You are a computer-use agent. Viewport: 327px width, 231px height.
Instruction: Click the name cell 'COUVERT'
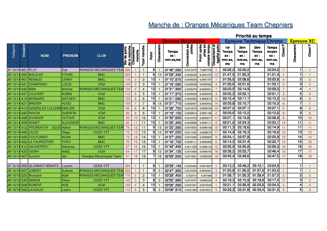point(44,94)
